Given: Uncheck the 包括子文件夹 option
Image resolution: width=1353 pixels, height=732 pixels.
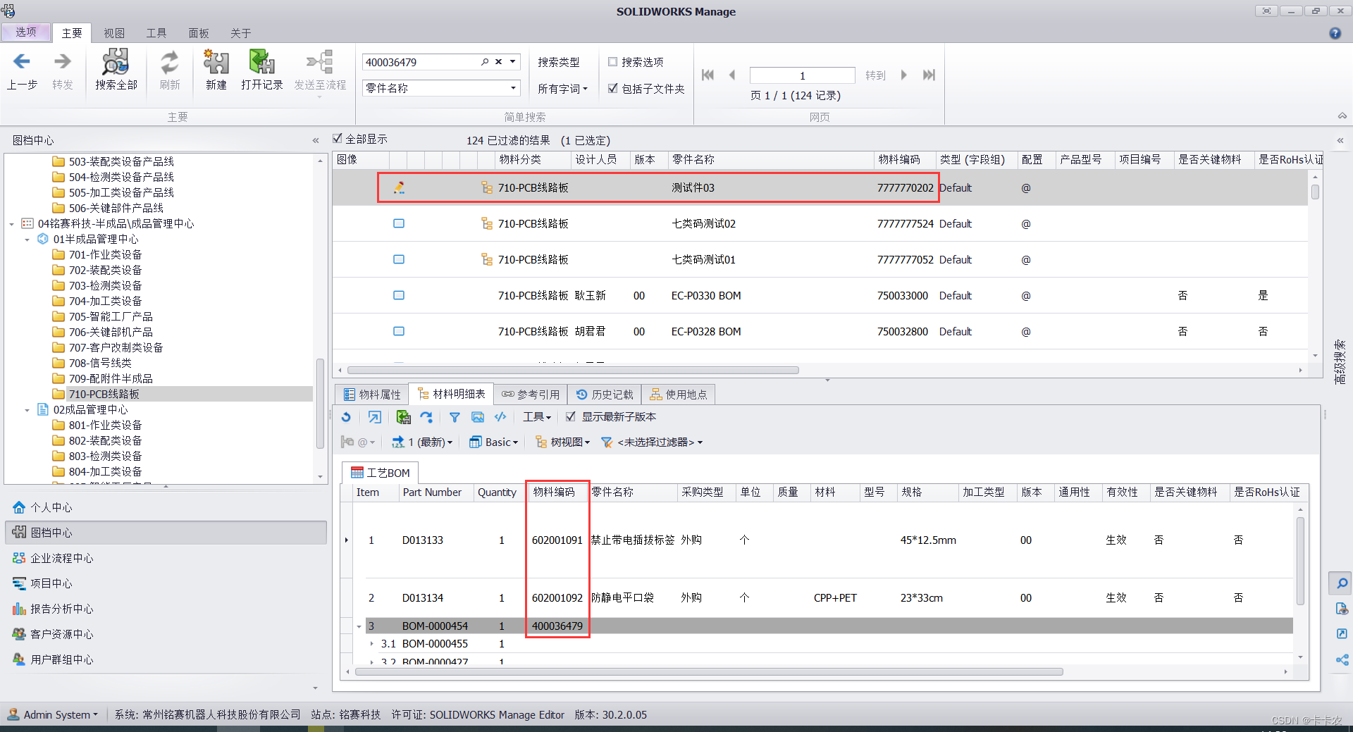Looking at the screenshot, I should pos(612,88).
